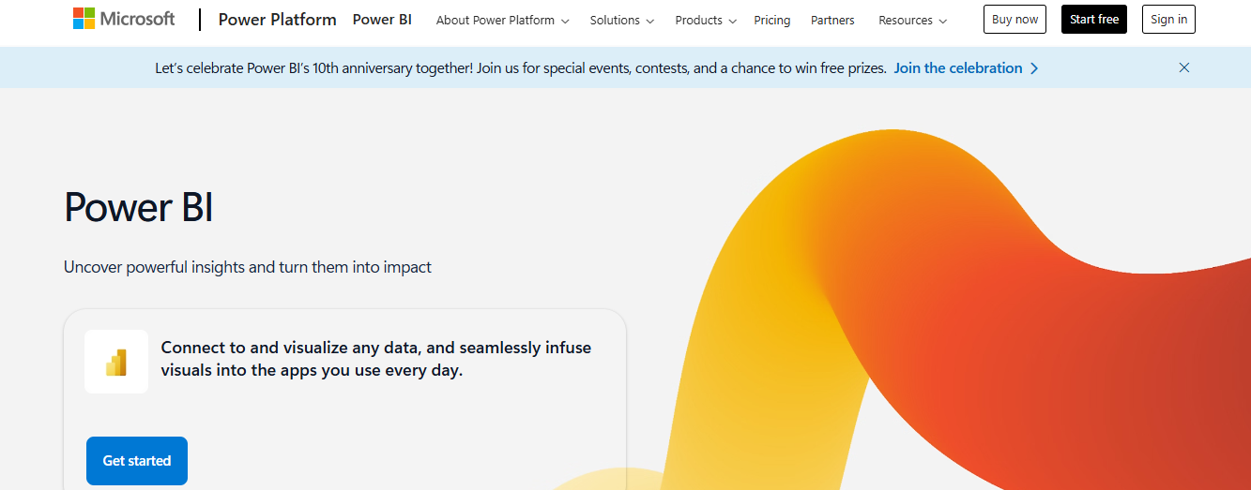The width and height of the screenshot is (1251, 490).
Task: Click the 'Uncover powerful insights' tagline
Action: point(248,267)
